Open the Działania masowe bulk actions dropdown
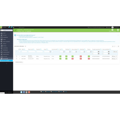This screenshot has width=120, height=120. pos(19,62)
